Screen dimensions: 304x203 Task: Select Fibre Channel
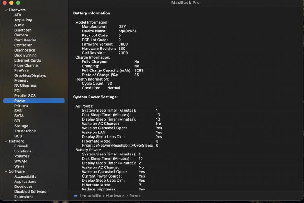pos(26,65)
